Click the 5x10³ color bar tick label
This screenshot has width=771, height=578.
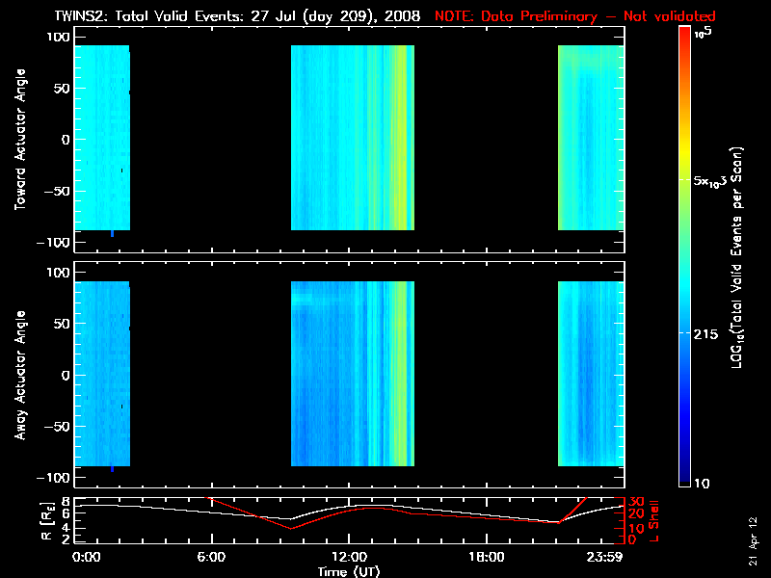(x=713, y=180)
